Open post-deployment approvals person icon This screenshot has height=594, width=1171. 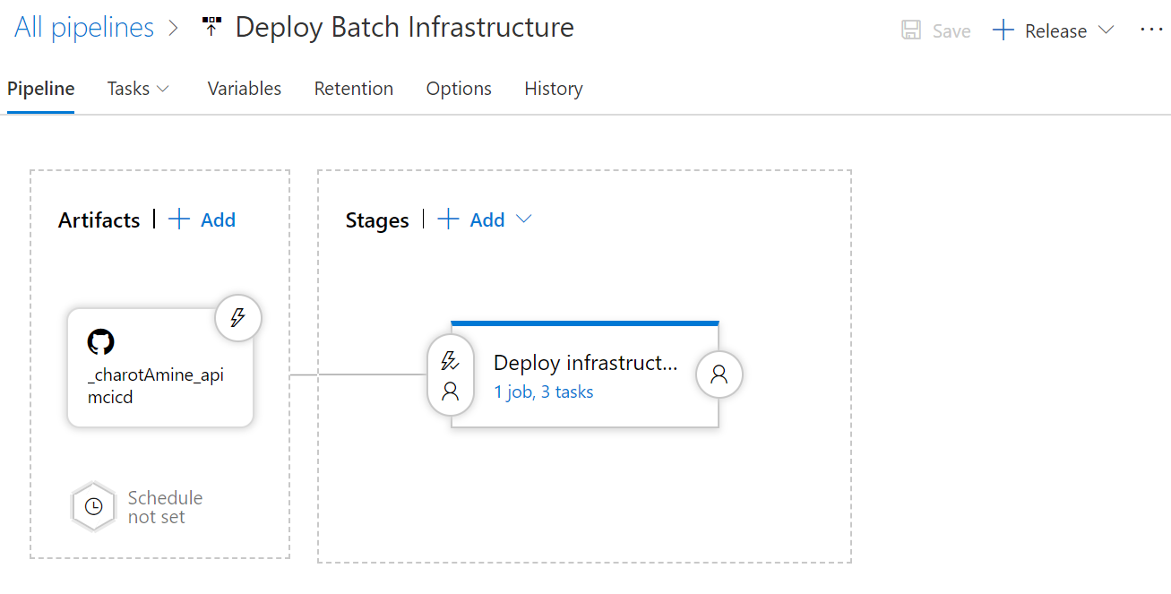point(719,374)
